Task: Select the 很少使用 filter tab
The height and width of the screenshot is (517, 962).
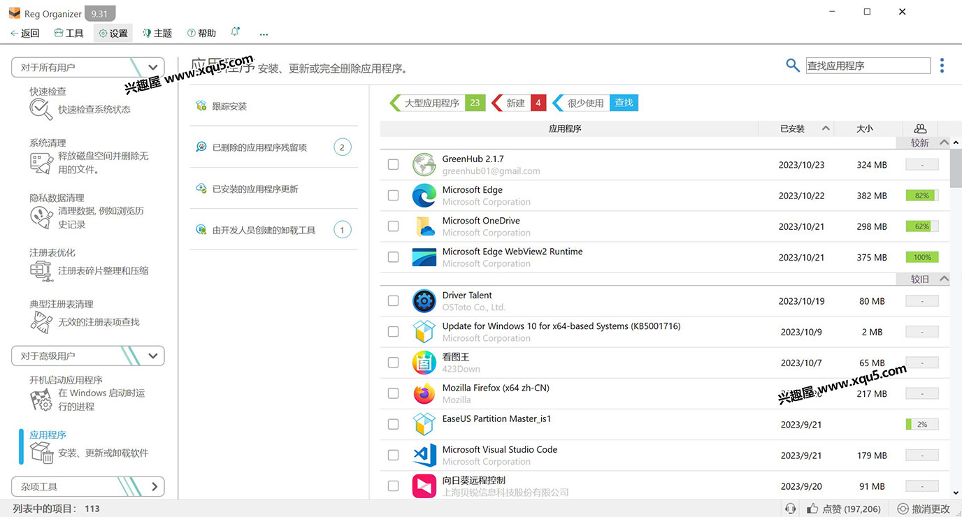Action: pos(595,103)
